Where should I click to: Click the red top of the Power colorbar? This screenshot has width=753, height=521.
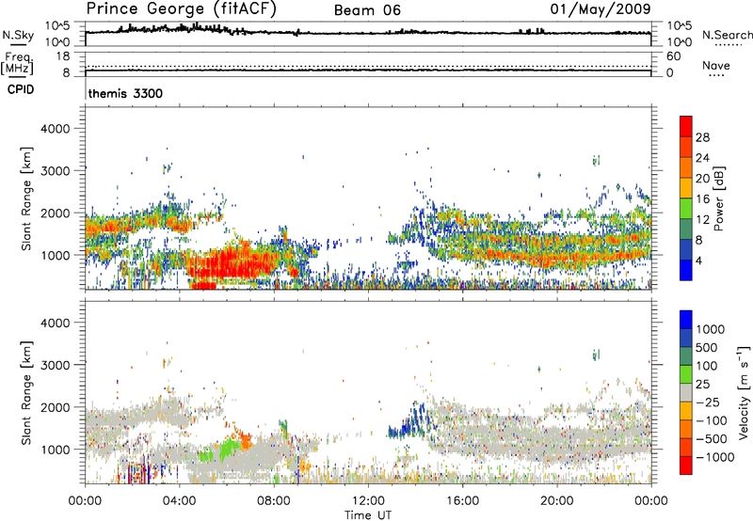(x=686, y=126)
